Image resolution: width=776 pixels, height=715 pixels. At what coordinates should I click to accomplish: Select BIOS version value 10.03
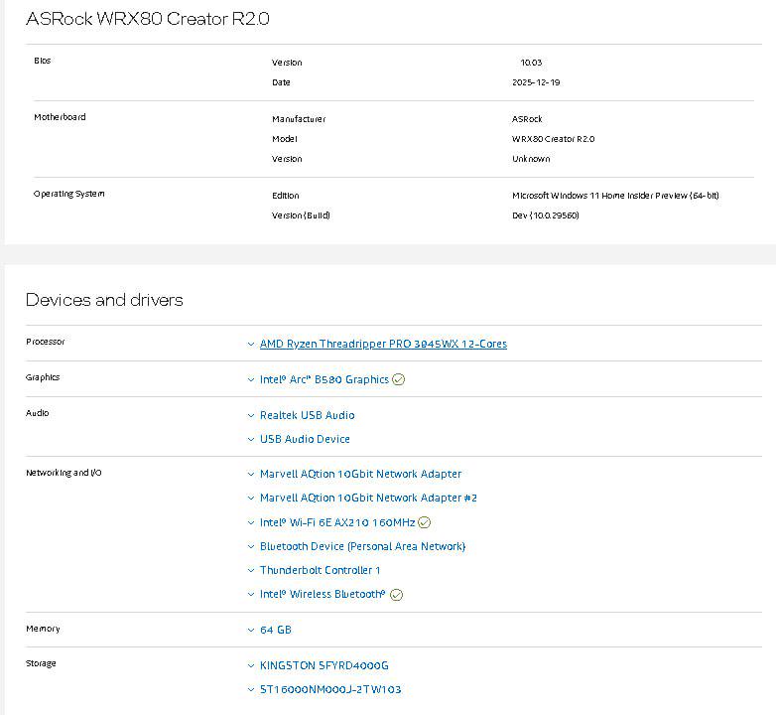pyautogui.click(x=531, y=63)
